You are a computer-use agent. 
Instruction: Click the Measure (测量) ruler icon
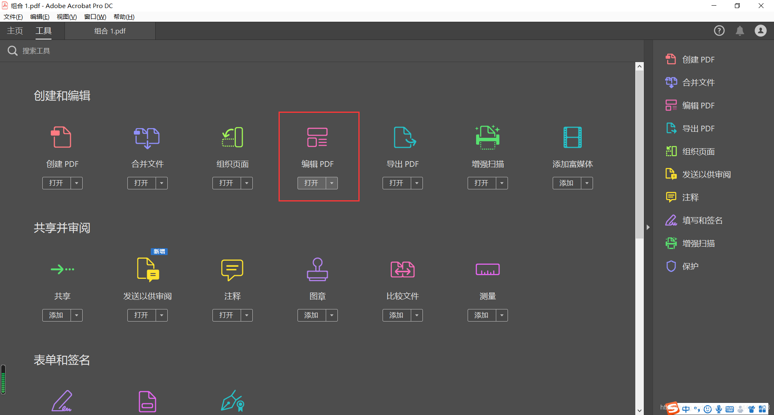click(x=488, y=269)
